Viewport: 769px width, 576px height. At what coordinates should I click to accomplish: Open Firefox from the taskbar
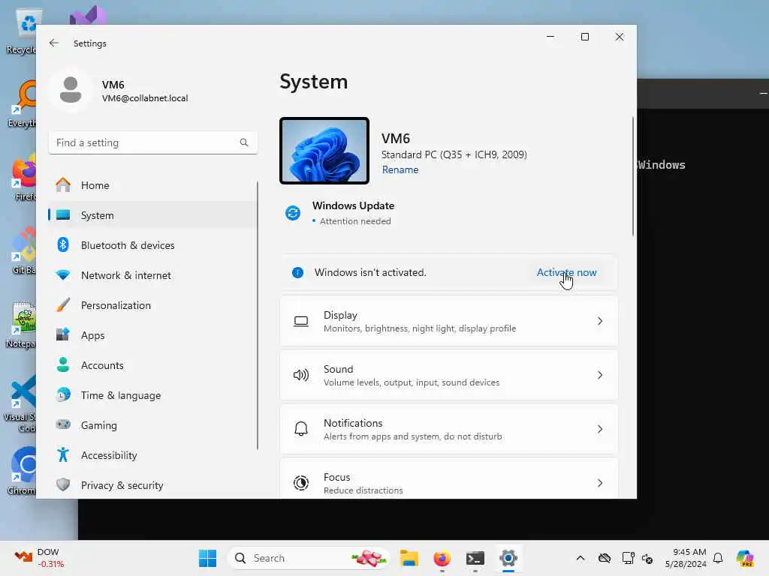[442, 558]
